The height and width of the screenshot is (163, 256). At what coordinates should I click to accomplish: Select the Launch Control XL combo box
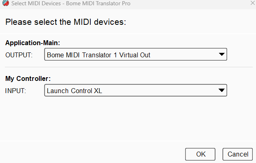click(136, 90)
